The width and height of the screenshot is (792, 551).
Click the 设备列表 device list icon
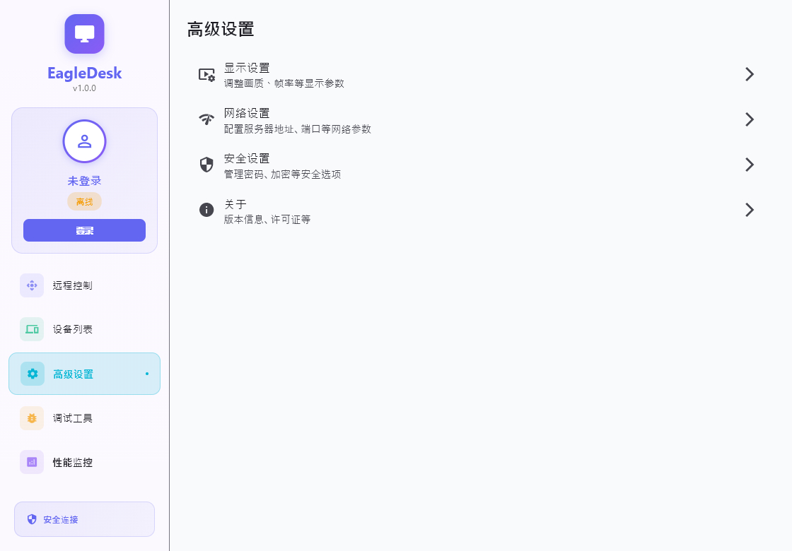[32, 329]
